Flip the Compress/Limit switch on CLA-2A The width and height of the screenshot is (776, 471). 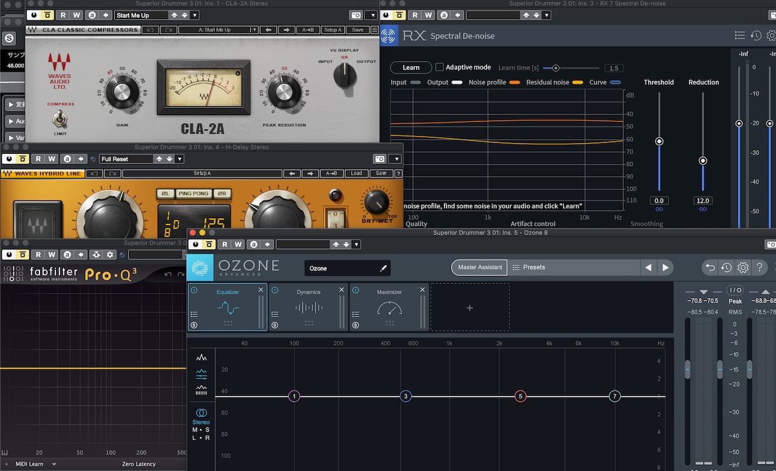pos(61,119)
